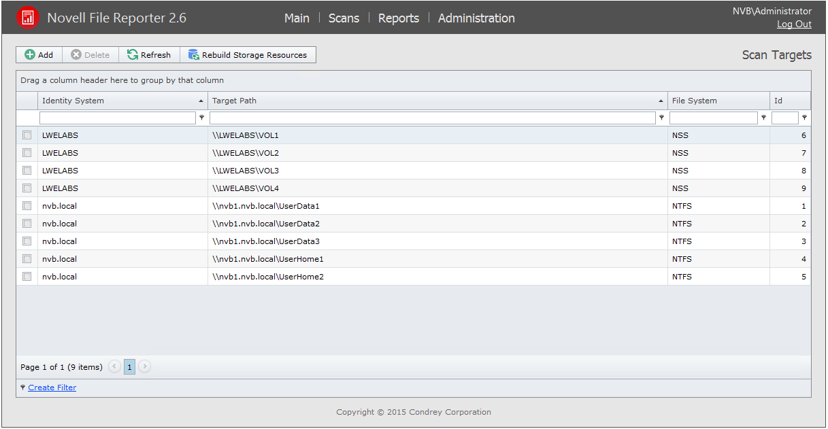Click the previous page arrow in pager
The width and height of the screenshot is (828, 429).
114,367
